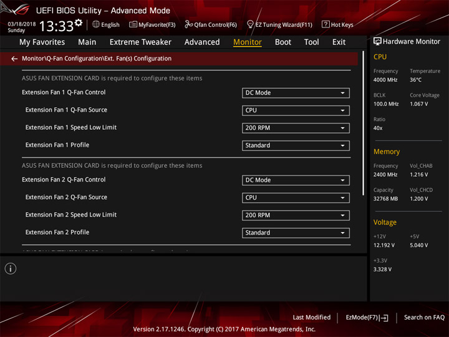Click the Memory section heading

click(387, 152)
